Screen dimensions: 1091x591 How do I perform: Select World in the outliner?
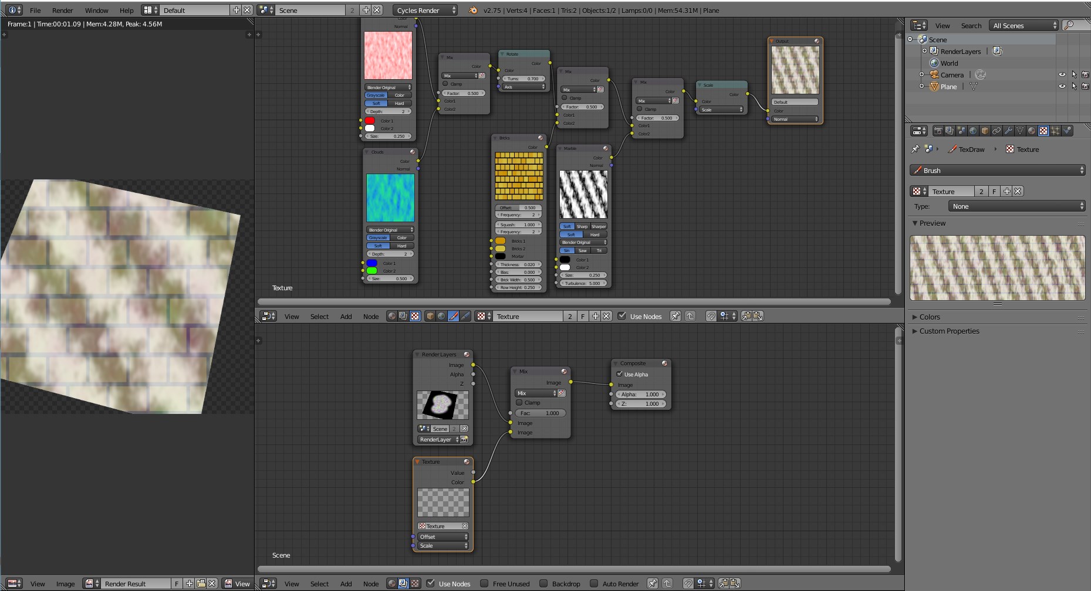click(x=949, y=63)
